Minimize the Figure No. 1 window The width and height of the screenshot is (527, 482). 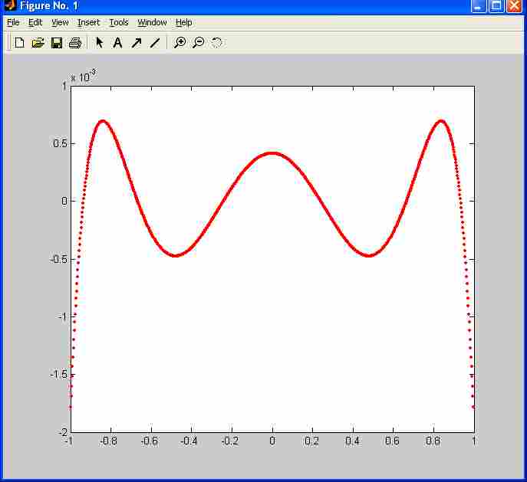(479, 5)
